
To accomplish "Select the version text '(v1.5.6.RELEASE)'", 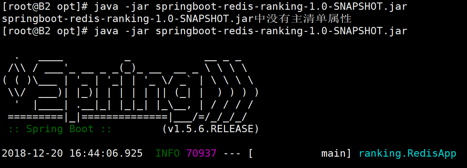I will coord(211,129).
